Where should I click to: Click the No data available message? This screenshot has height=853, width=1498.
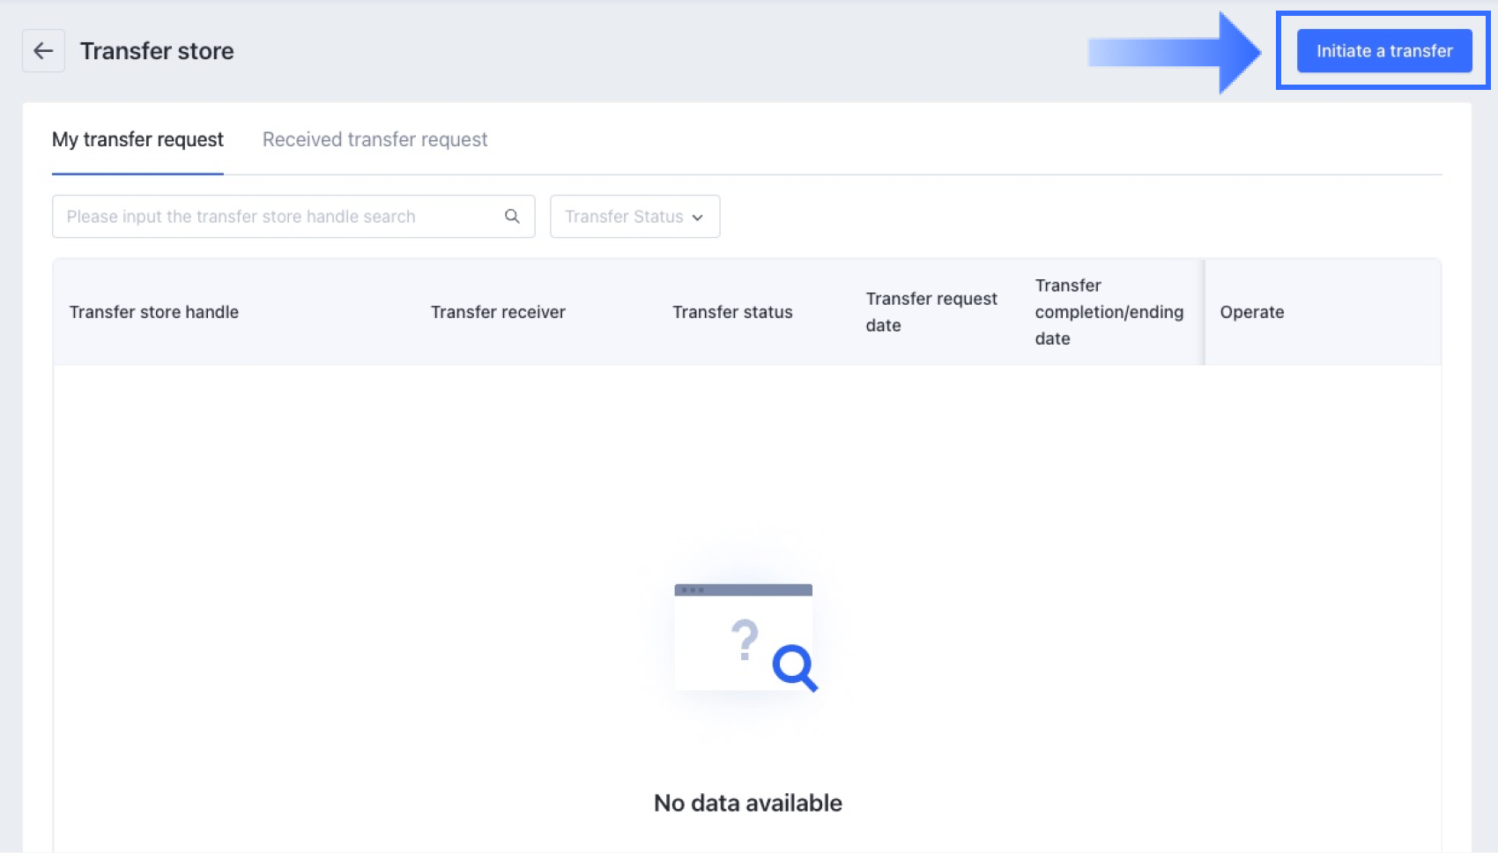click(748, 803)
